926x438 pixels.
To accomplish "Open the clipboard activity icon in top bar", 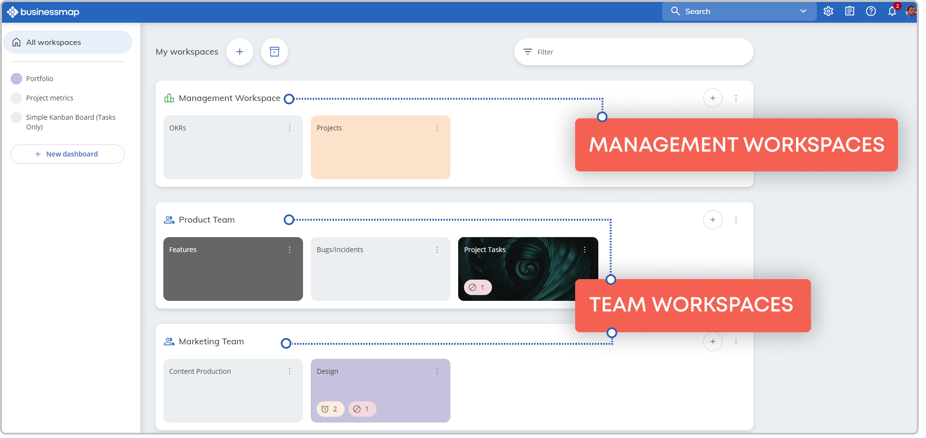I will [850, 11].
